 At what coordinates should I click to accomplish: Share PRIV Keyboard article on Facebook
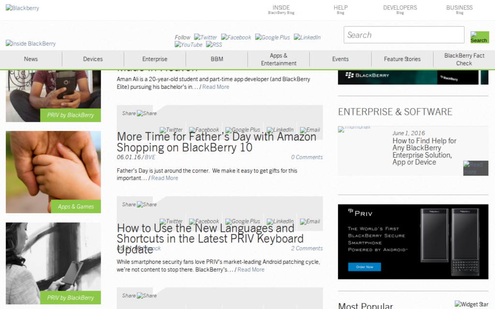(204, 221)
